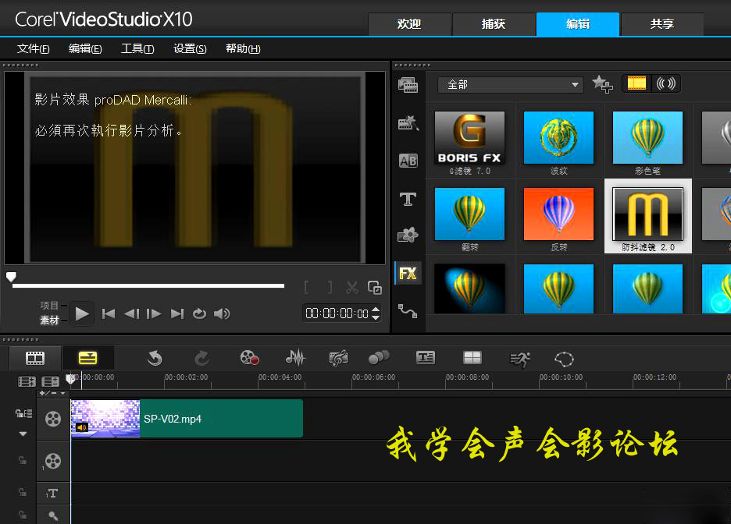The image size is (731, 524).
Task: Step to the previous frame
Action: pyautogui.click(x=131, y=313)
